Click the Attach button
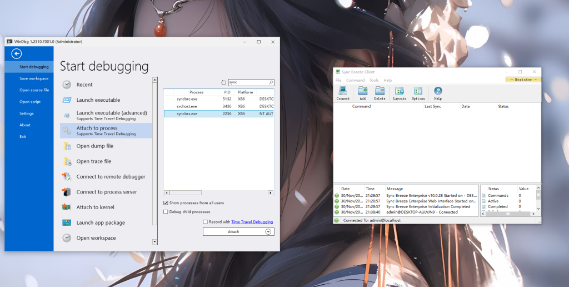The image size is (569, 287). pos(233,231)
